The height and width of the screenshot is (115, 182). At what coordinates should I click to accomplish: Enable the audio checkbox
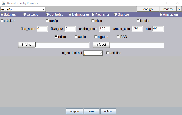tap(76, 37)
